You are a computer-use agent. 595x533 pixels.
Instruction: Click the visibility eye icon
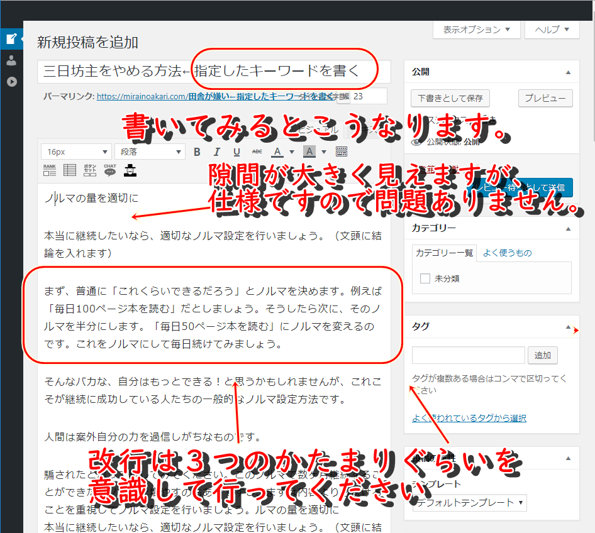[416, 142]
